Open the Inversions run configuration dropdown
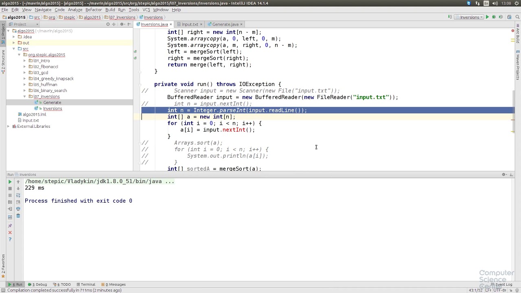This screenshot has height=293, width=521. [469, 17]
